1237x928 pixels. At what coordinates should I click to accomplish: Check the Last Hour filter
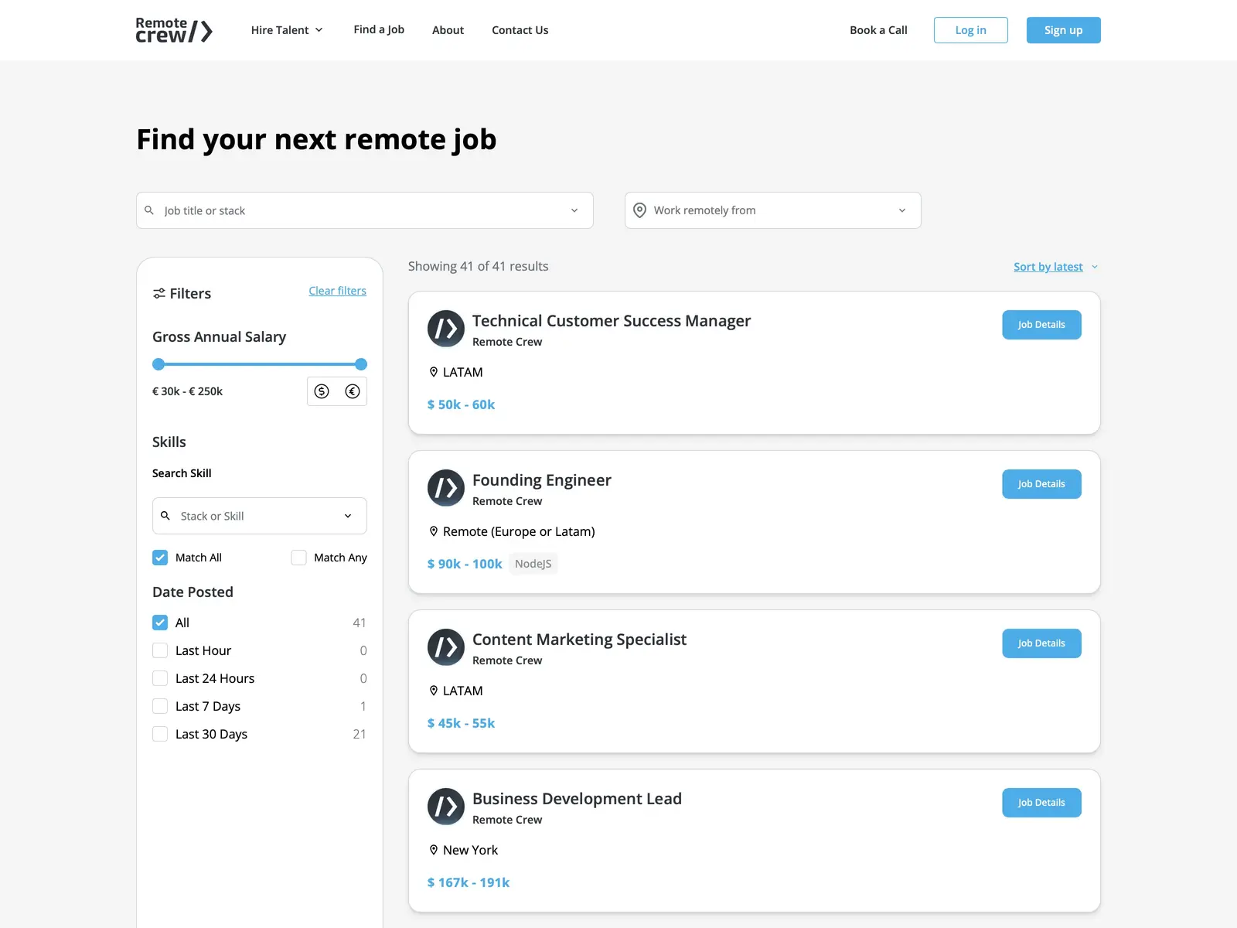(x=160, y=650)
